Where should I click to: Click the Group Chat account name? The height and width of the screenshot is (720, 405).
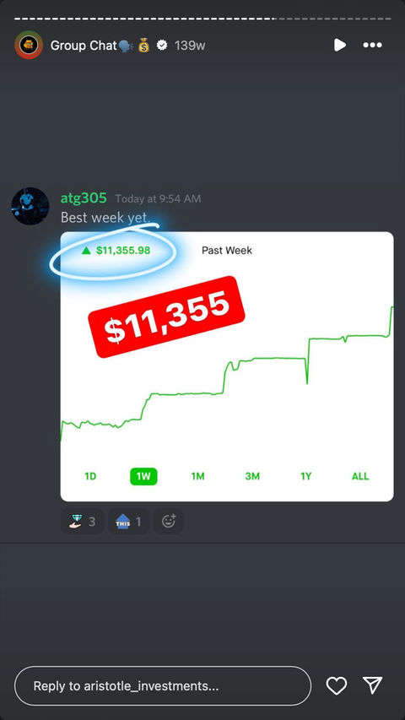click(84, 46)
